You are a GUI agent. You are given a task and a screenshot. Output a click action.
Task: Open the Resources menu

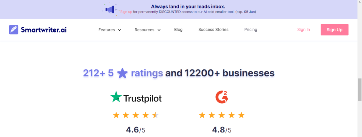(x=145, y=30)
